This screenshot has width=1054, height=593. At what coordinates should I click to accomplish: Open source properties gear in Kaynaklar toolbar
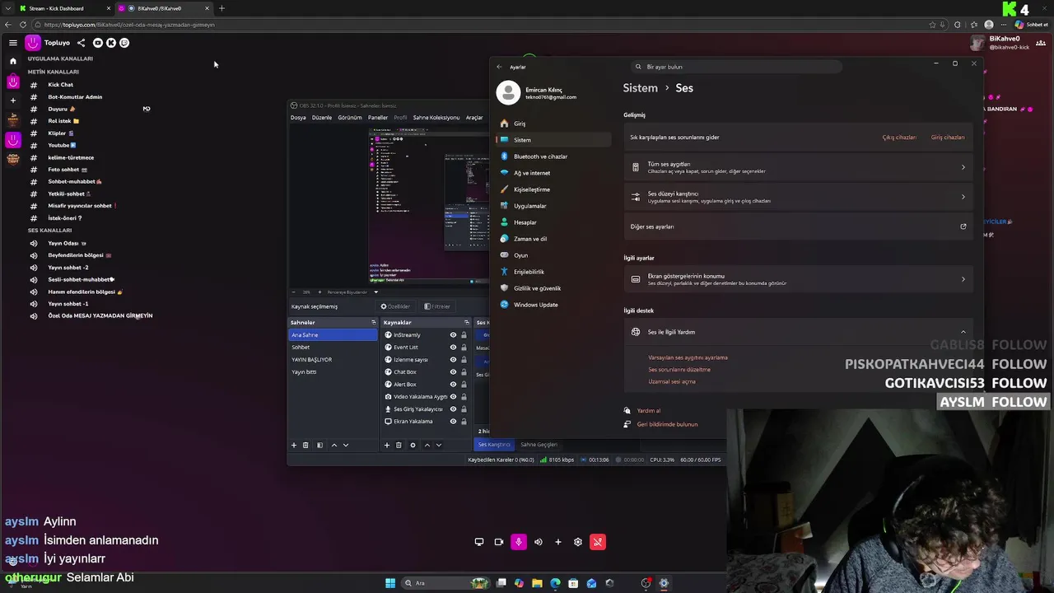point(413,445)
